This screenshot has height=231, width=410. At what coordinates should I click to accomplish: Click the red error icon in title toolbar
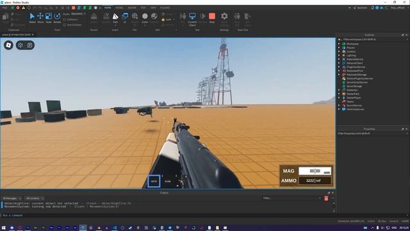pos(18,8)
